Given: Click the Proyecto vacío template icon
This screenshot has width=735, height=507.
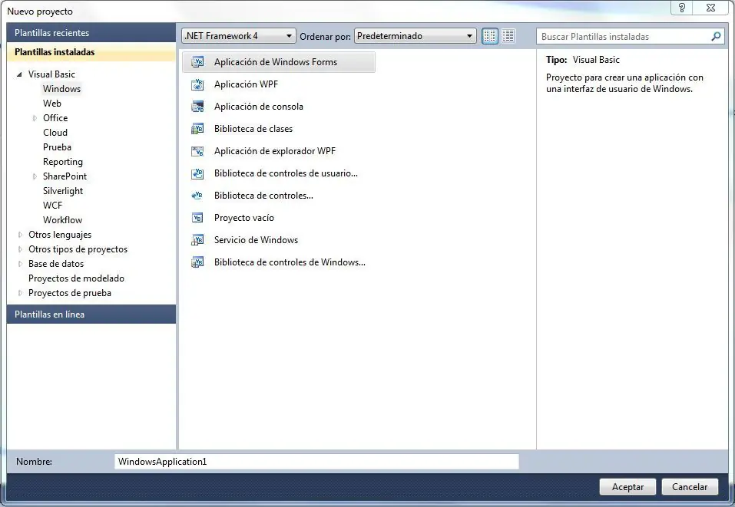Looking at the screenshot, I should coord(198,218).
